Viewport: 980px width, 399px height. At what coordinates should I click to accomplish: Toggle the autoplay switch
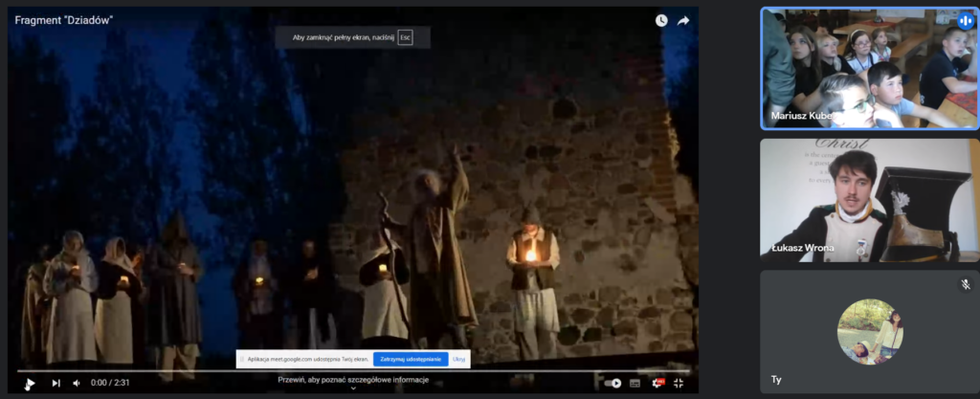coord(613,383)
